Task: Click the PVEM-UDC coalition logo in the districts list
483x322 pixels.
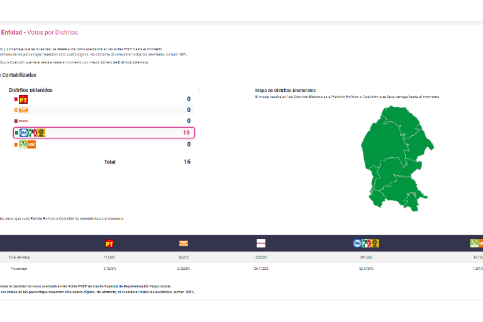Action: pyautogui.click(x=28, y=144)
